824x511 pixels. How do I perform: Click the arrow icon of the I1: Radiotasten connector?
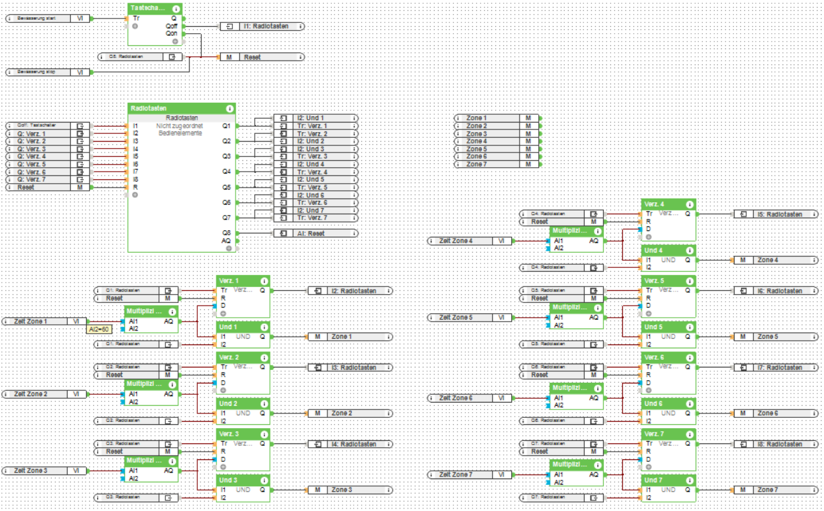pyautogui.click(x=230, y=27)
